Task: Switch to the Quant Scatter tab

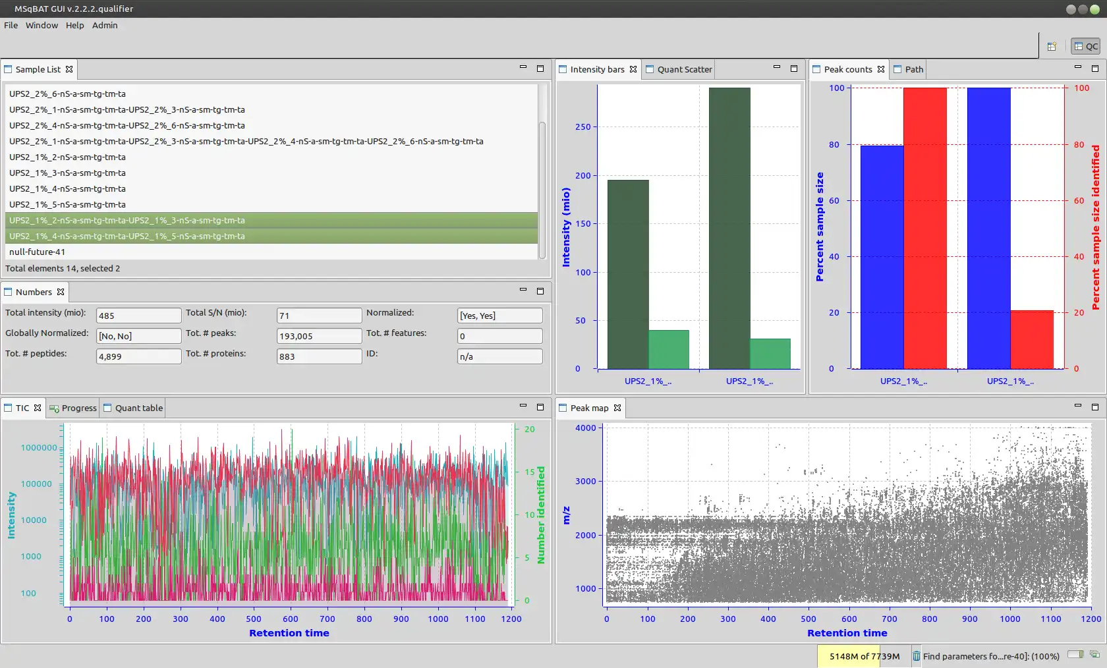Action: tap(684, 69)
